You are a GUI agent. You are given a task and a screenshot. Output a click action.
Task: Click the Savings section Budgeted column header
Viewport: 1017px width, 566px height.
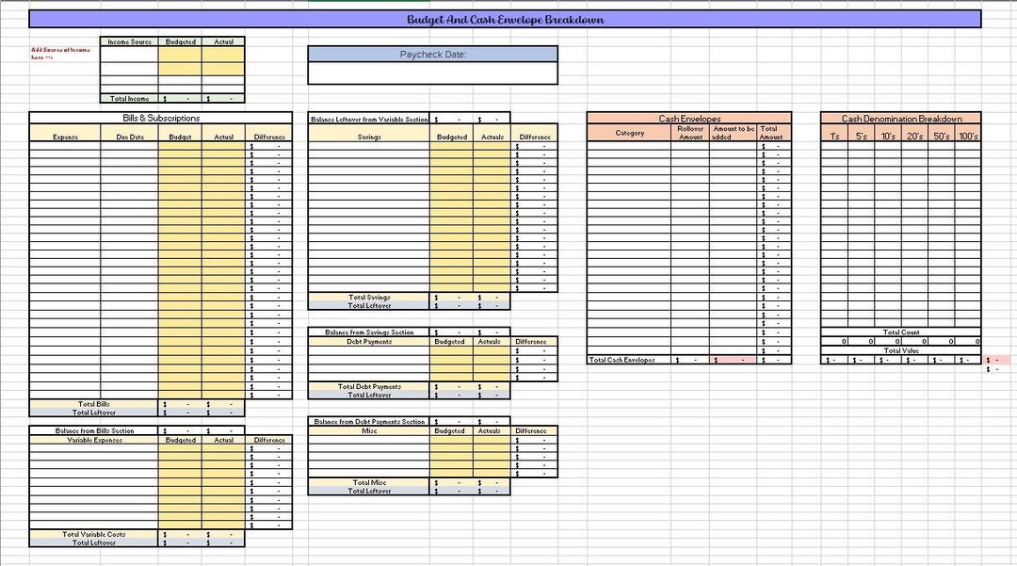[x=453, y=136]
